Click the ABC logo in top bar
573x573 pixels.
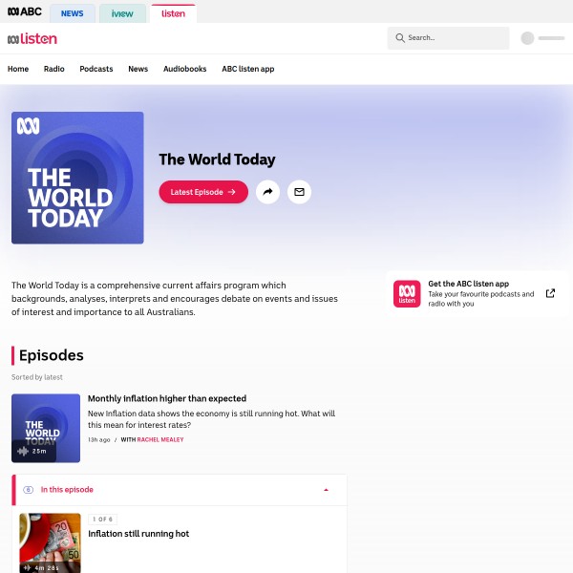click(x=24, y=13)
